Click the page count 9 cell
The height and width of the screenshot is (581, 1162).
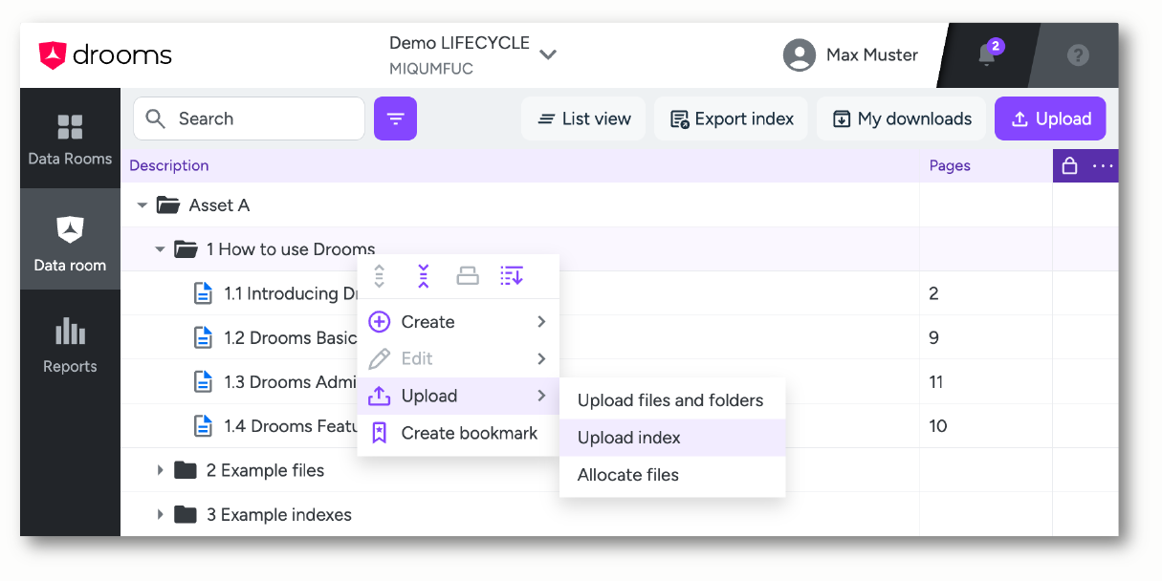(986, 337)
